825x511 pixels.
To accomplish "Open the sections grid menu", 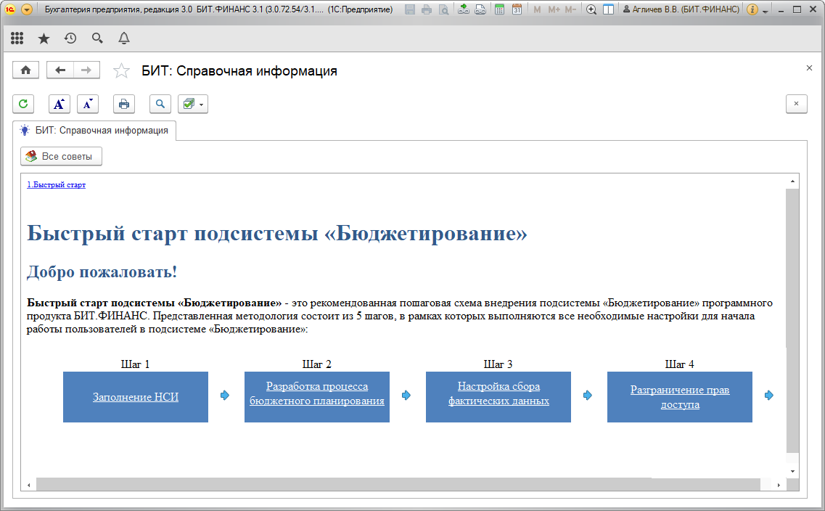I will tap(17, 38).
